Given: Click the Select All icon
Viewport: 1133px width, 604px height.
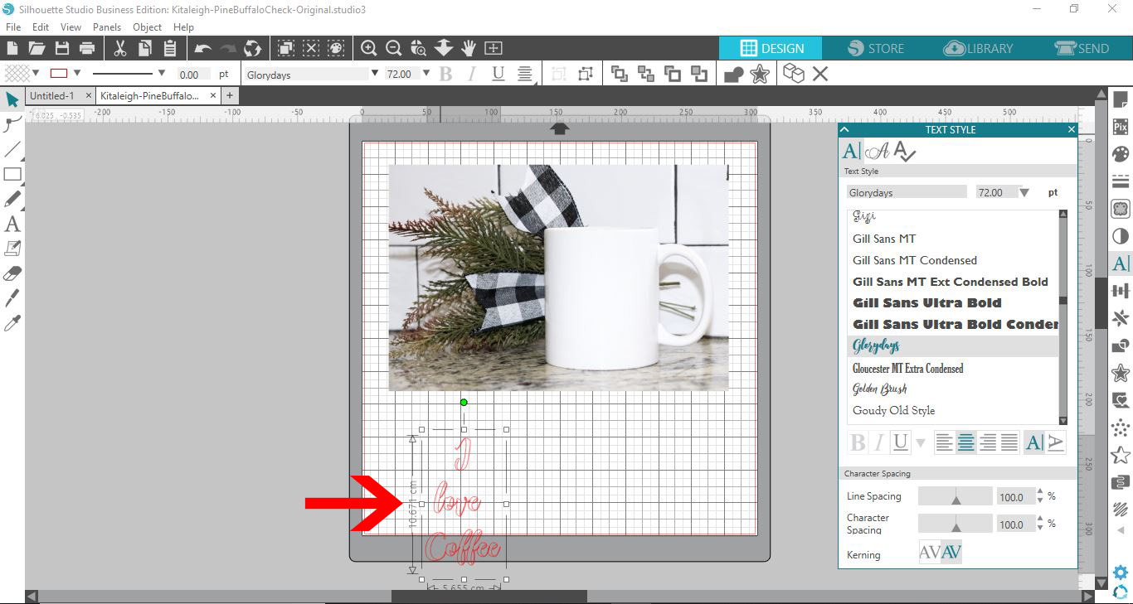Looking at the screenshot, I should click(x=286, y=48).
